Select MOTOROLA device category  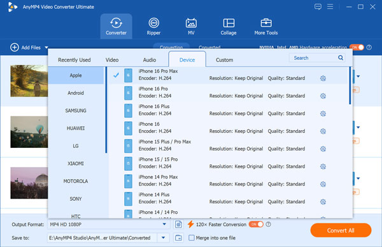(76, 181)
